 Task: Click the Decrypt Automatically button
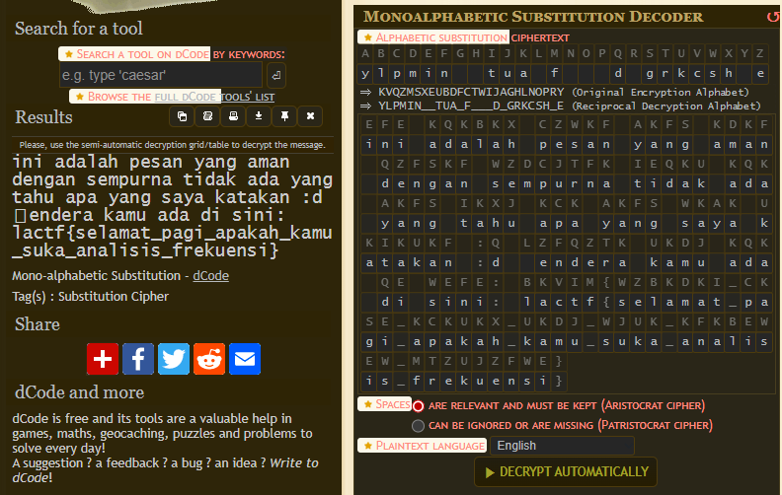566,471
